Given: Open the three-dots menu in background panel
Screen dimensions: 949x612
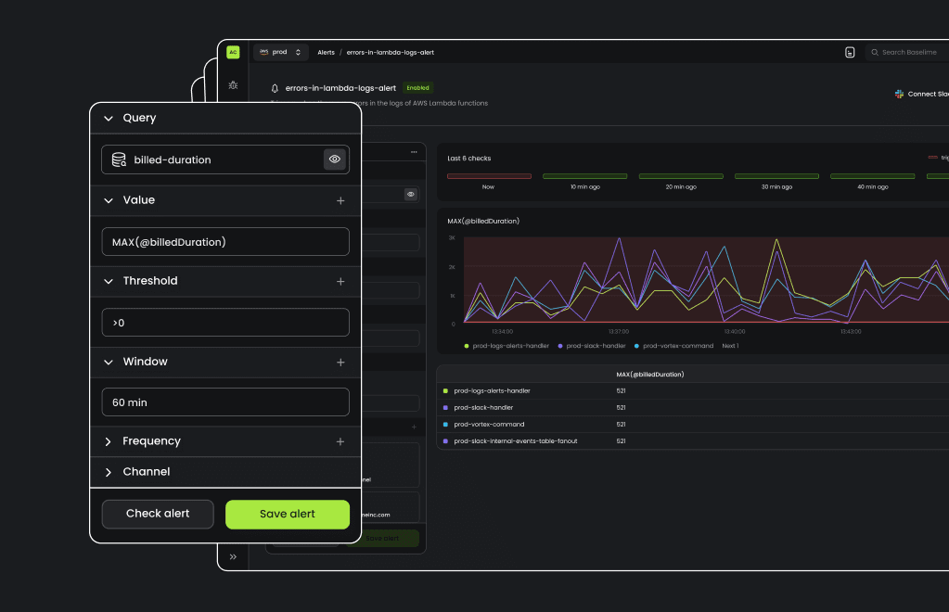Looking at the screenshot, I should click(x=414, y=152).
